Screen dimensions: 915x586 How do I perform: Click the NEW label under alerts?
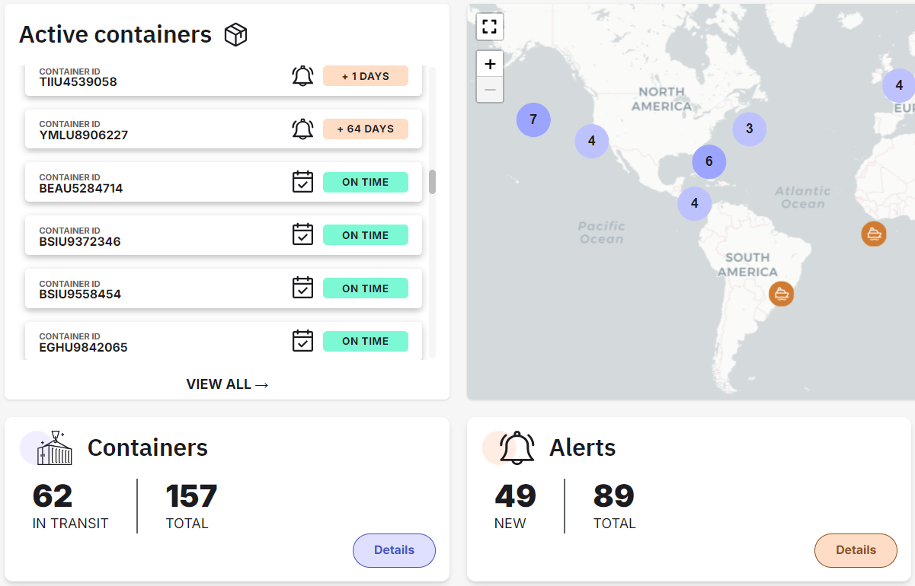click(510, 524)
